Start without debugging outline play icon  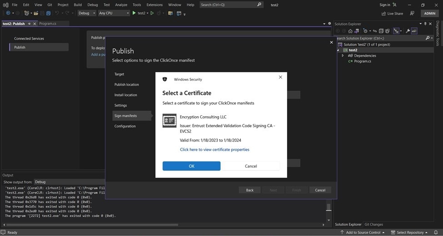(152, 13)
